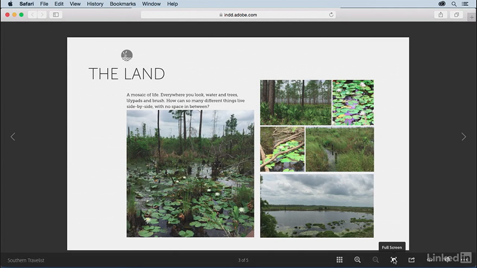Open the embed code option
The height and width of the screenshot is (268, 477).
point(429,260)
